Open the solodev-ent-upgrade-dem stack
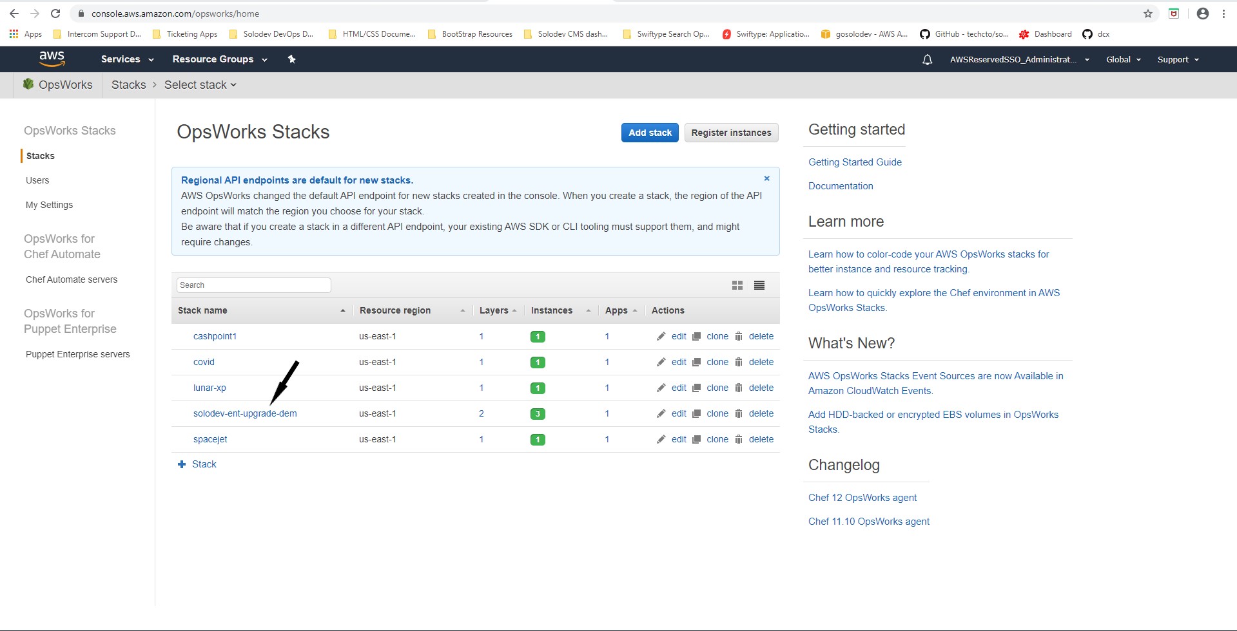The image size is (1237, 631). (x=245, y=413)
